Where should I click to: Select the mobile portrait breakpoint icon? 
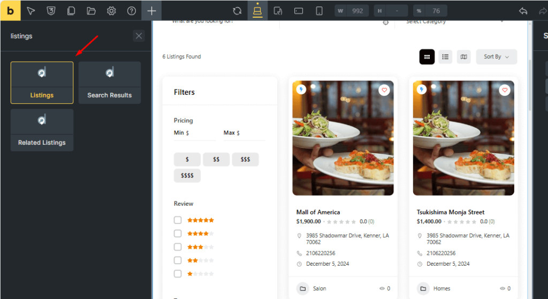[x=319, y=11]
